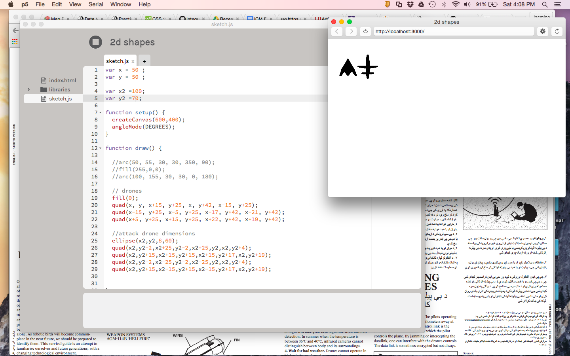Fold the draw function at line 12
This screenshot has width=570, height=356.
[101, 148]
